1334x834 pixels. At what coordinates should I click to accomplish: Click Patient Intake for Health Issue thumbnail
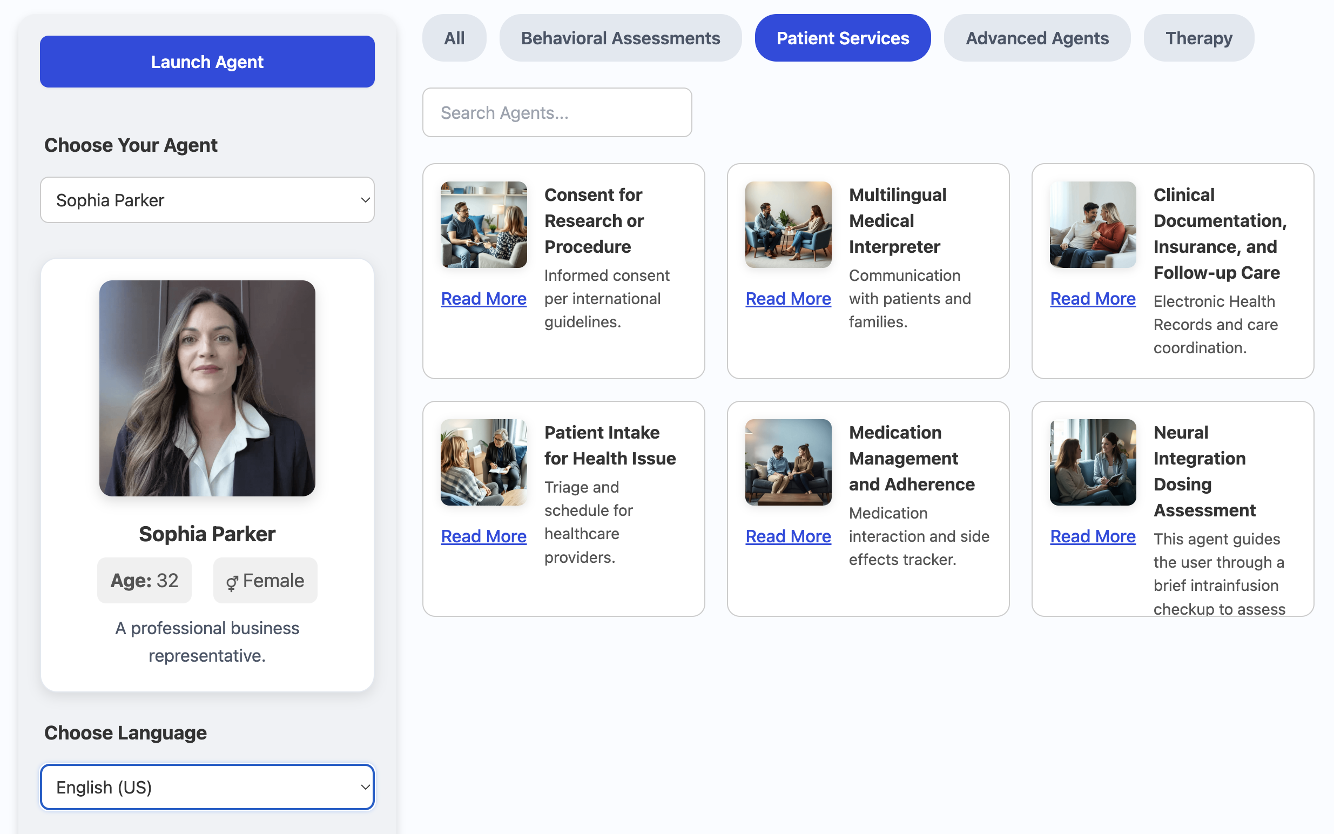483,462
